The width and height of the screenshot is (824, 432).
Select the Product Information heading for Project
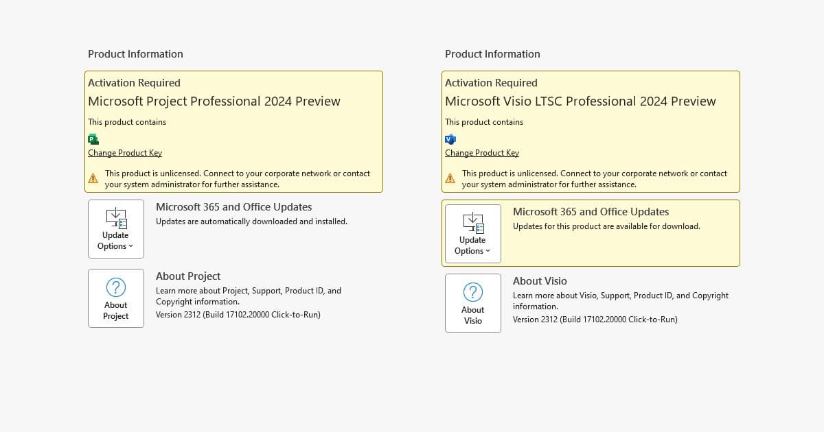coord(135,53)
